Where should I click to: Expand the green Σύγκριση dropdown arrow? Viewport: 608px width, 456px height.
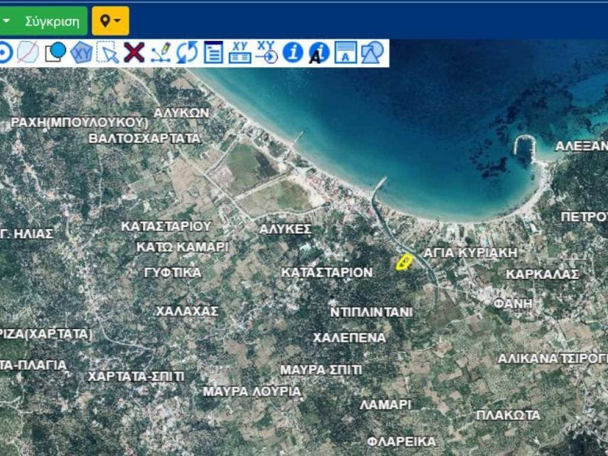[x=7, y=21]
